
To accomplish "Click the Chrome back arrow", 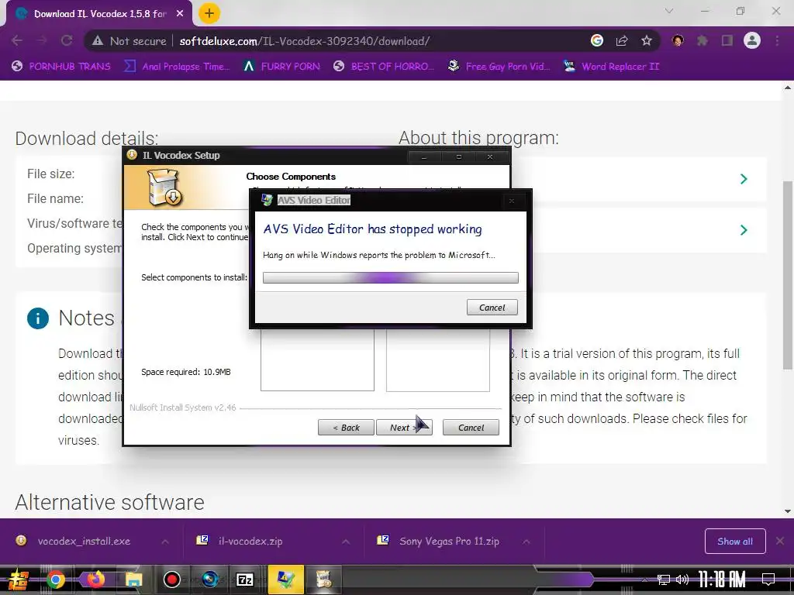I will [x=17, y=40].
